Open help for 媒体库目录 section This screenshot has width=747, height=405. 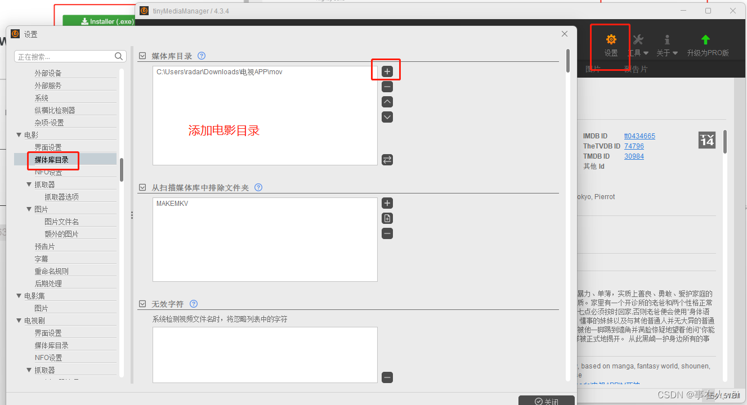pos(202,56)
